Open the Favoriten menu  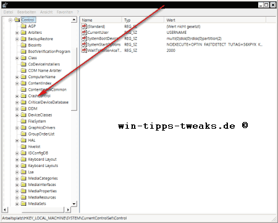(65, 12)
